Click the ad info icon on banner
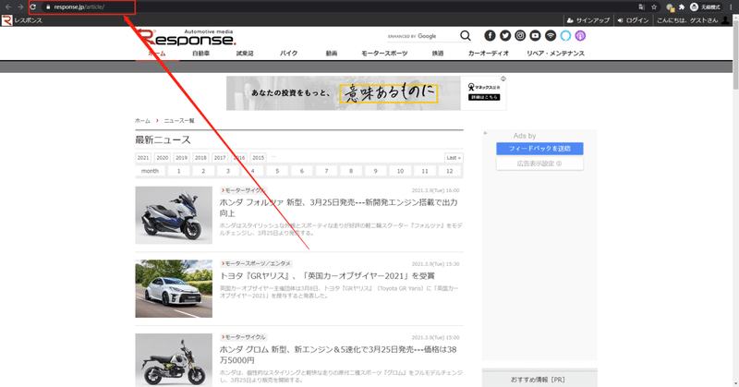 click(503, 79)
